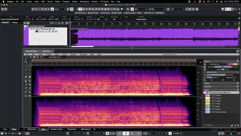Toggle global Mute M state button
Viewport: 241px width, 136px height.
coord(33,9)
